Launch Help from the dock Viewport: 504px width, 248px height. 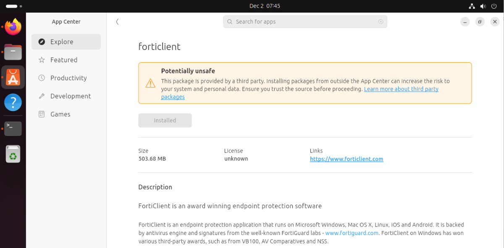tap(13, 102)
